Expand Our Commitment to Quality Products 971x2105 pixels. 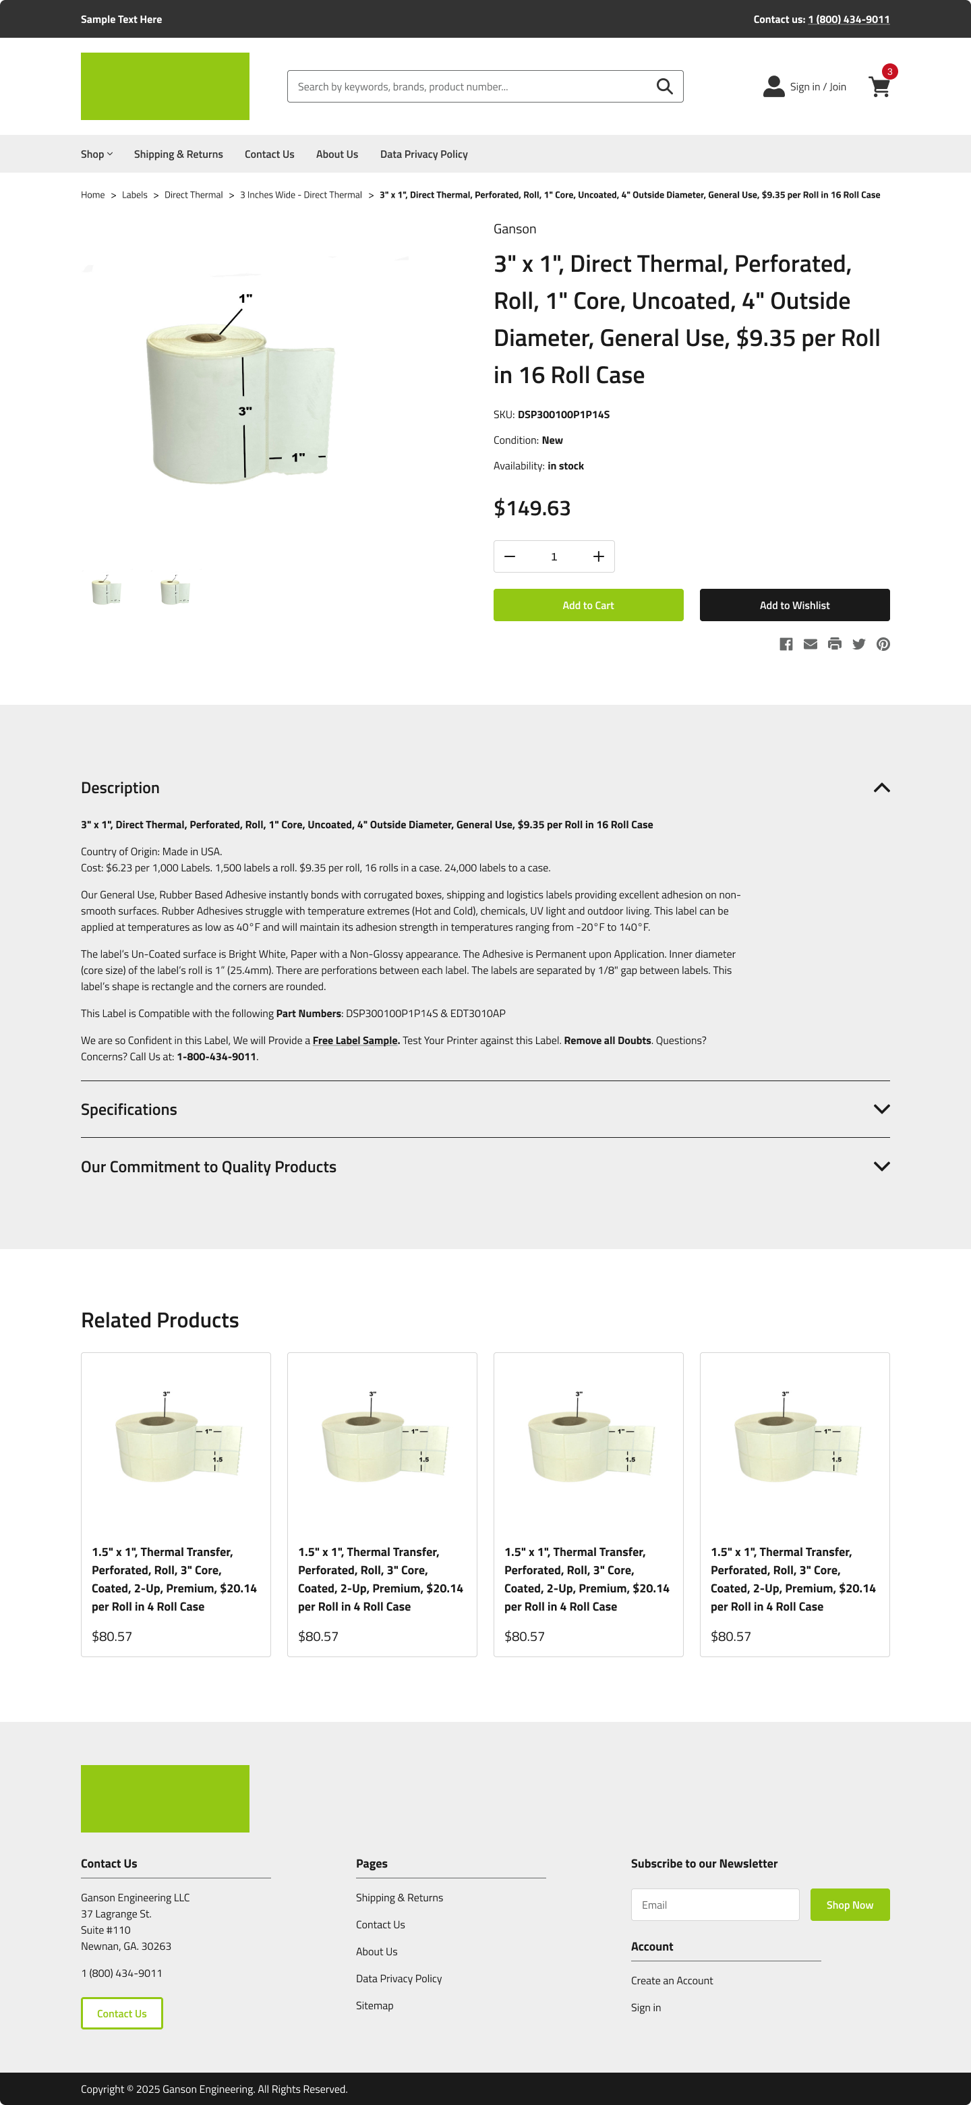(881, 1166)
